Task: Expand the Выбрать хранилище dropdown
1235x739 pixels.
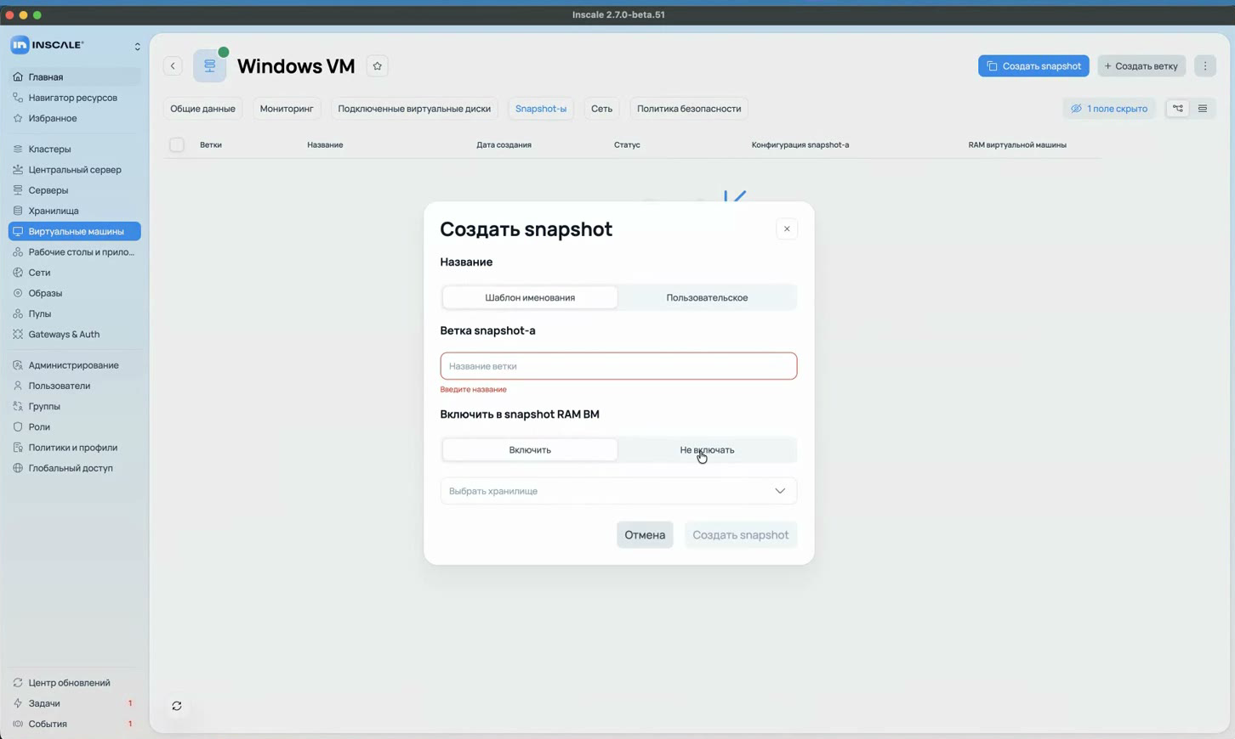Action: [618, 491]
